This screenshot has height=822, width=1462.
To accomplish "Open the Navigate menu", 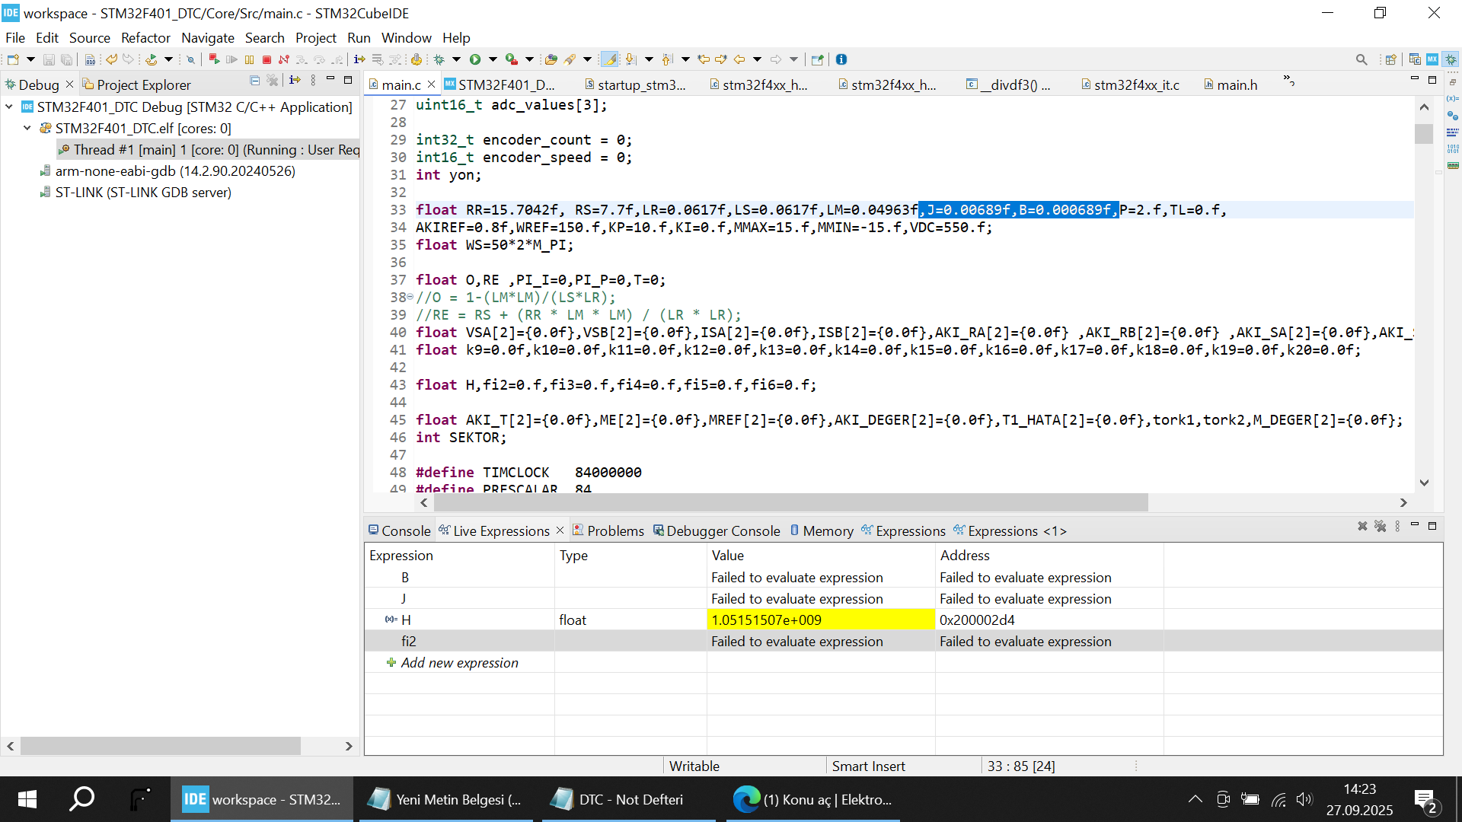I will pos(208,38).
